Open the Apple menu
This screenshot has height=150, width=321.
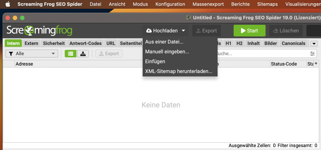click(8, 4)
